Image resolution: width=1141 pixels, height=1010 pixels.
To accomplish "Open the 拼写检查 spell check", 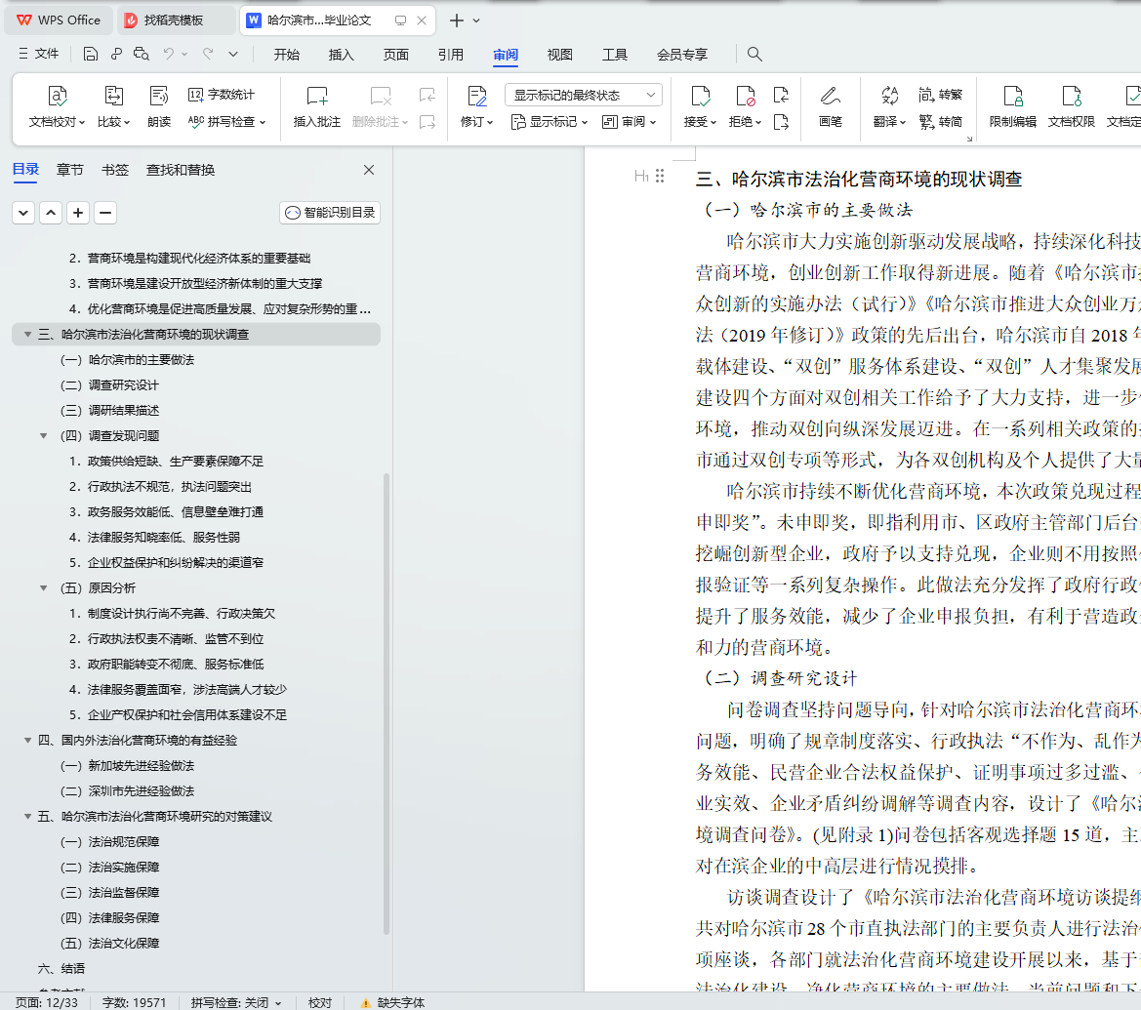I will point(226,122).
